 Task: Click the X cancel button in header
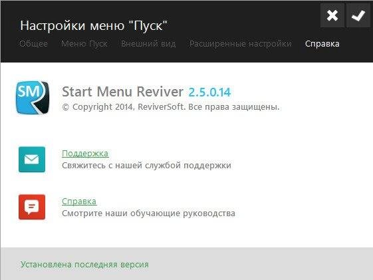coord(332,15)
